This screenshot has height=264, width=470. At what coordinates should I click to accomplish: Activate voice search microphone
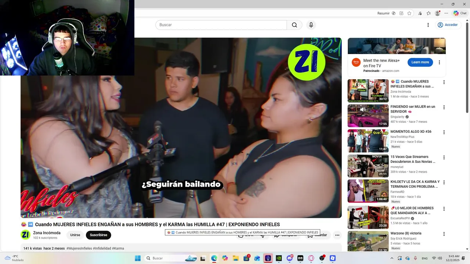coord(311,25)
